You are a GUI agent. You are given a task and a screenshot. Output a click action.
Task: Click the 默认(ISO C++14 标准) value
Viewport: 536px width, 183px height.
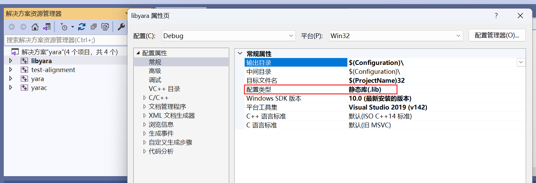[x=380, y=116]
